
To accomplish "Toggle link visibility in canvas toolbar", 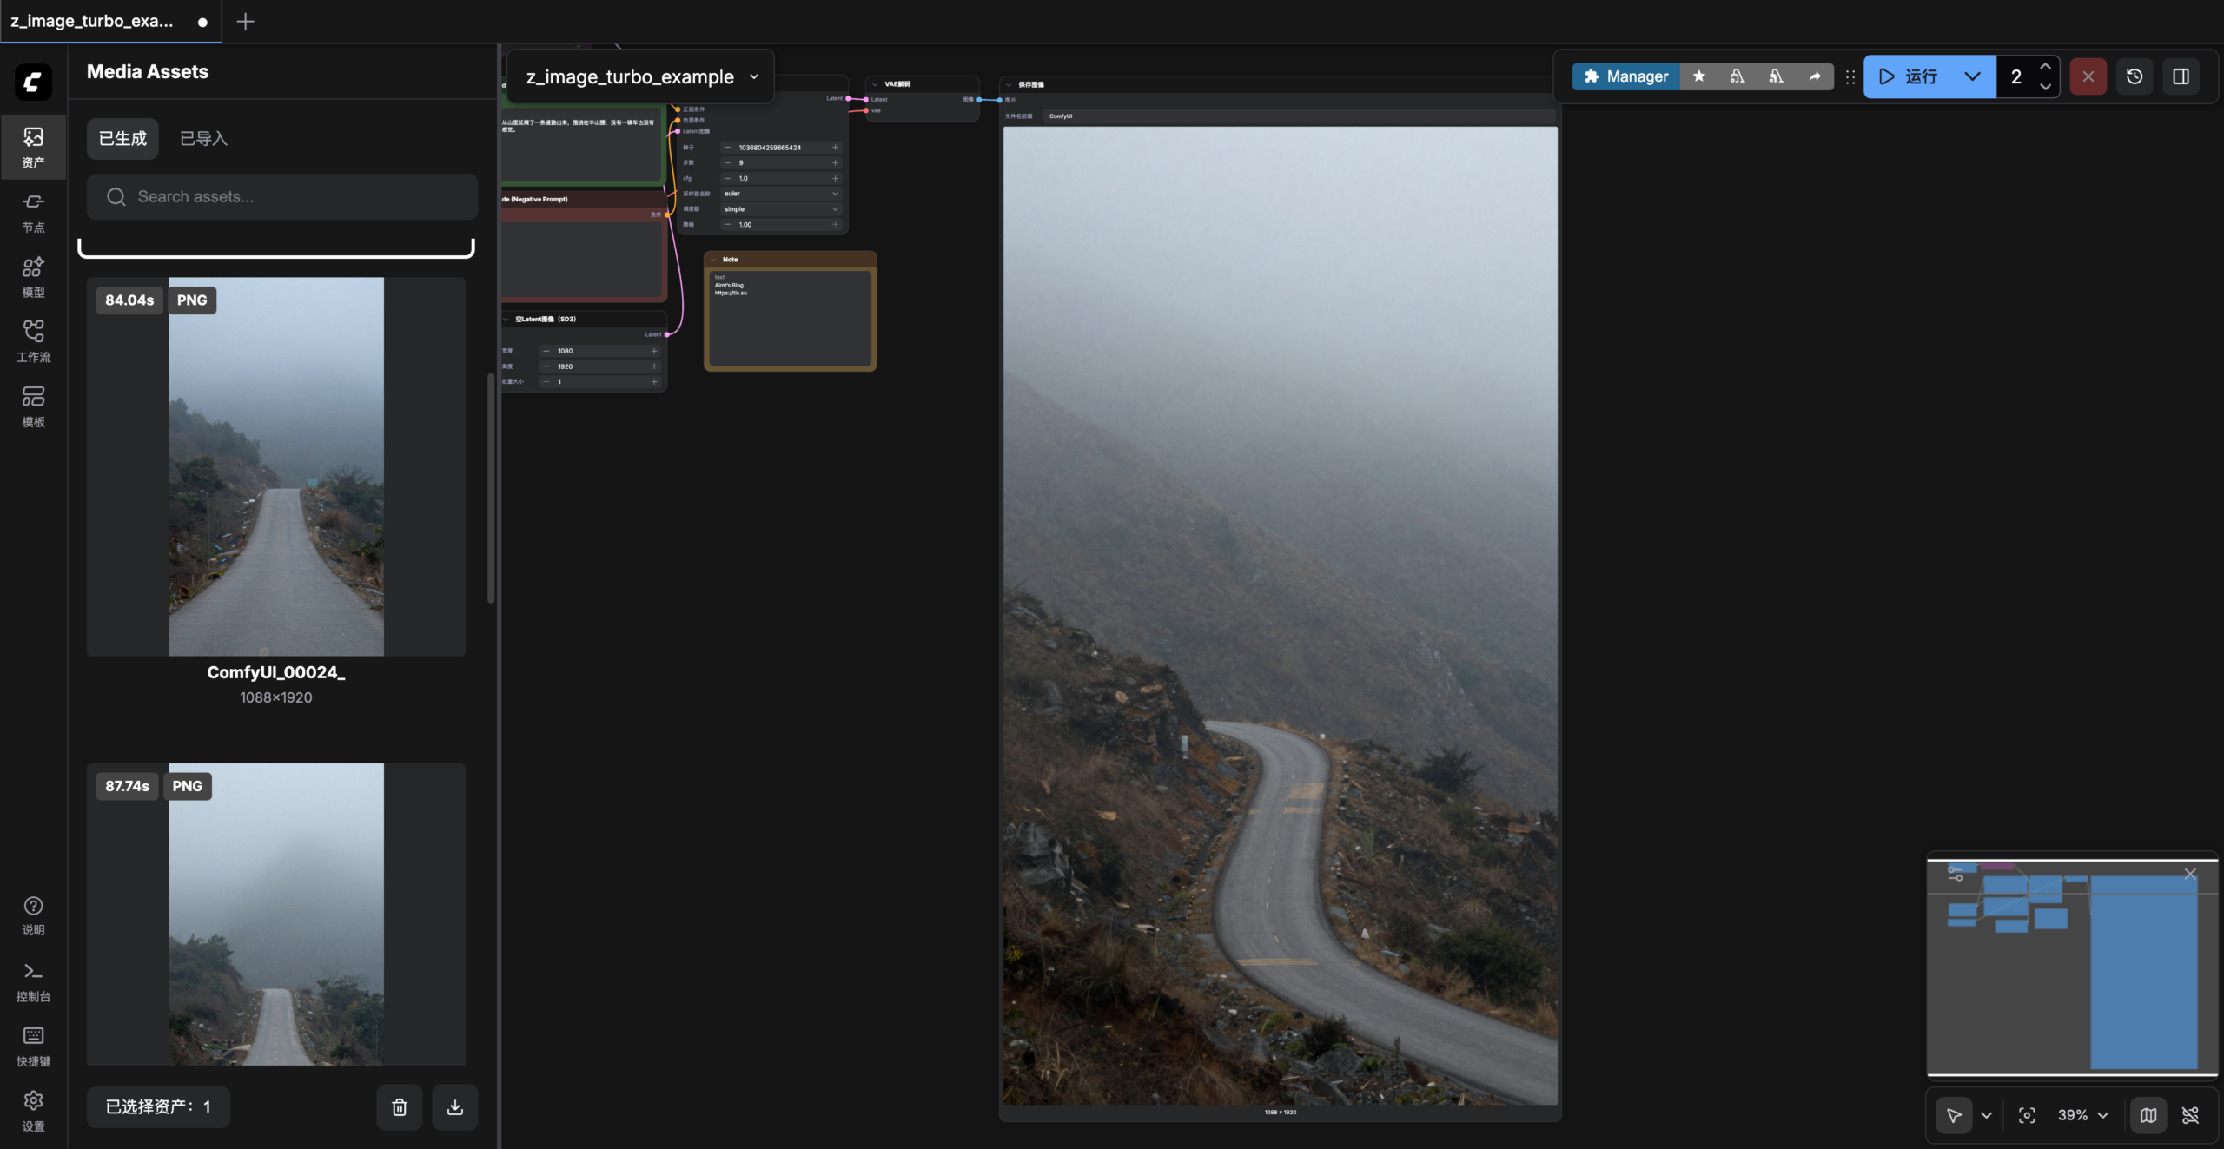I will coord(2190,1115).
